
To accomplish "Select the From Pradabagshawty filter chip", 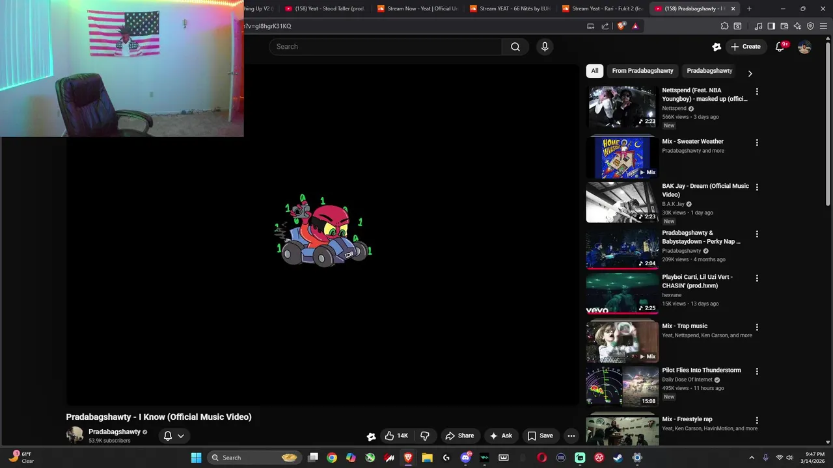I will [x=642, y=71].
